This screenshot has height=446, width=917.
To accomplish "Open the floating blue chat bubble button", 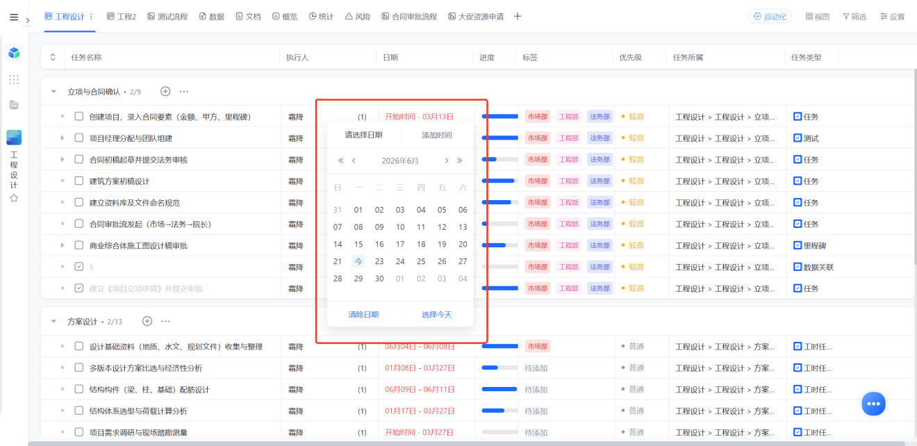I will click(874, 404).
